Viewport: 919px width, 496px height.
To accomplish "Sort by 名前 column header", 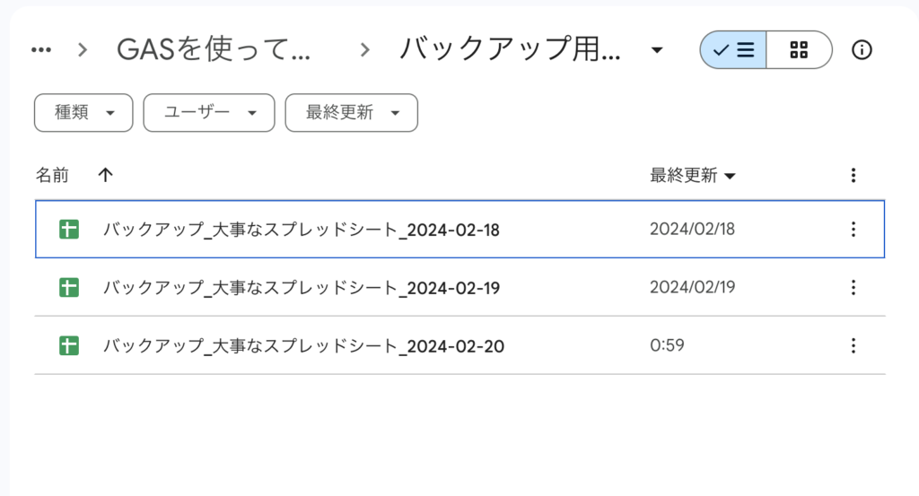I will [52, 175].
